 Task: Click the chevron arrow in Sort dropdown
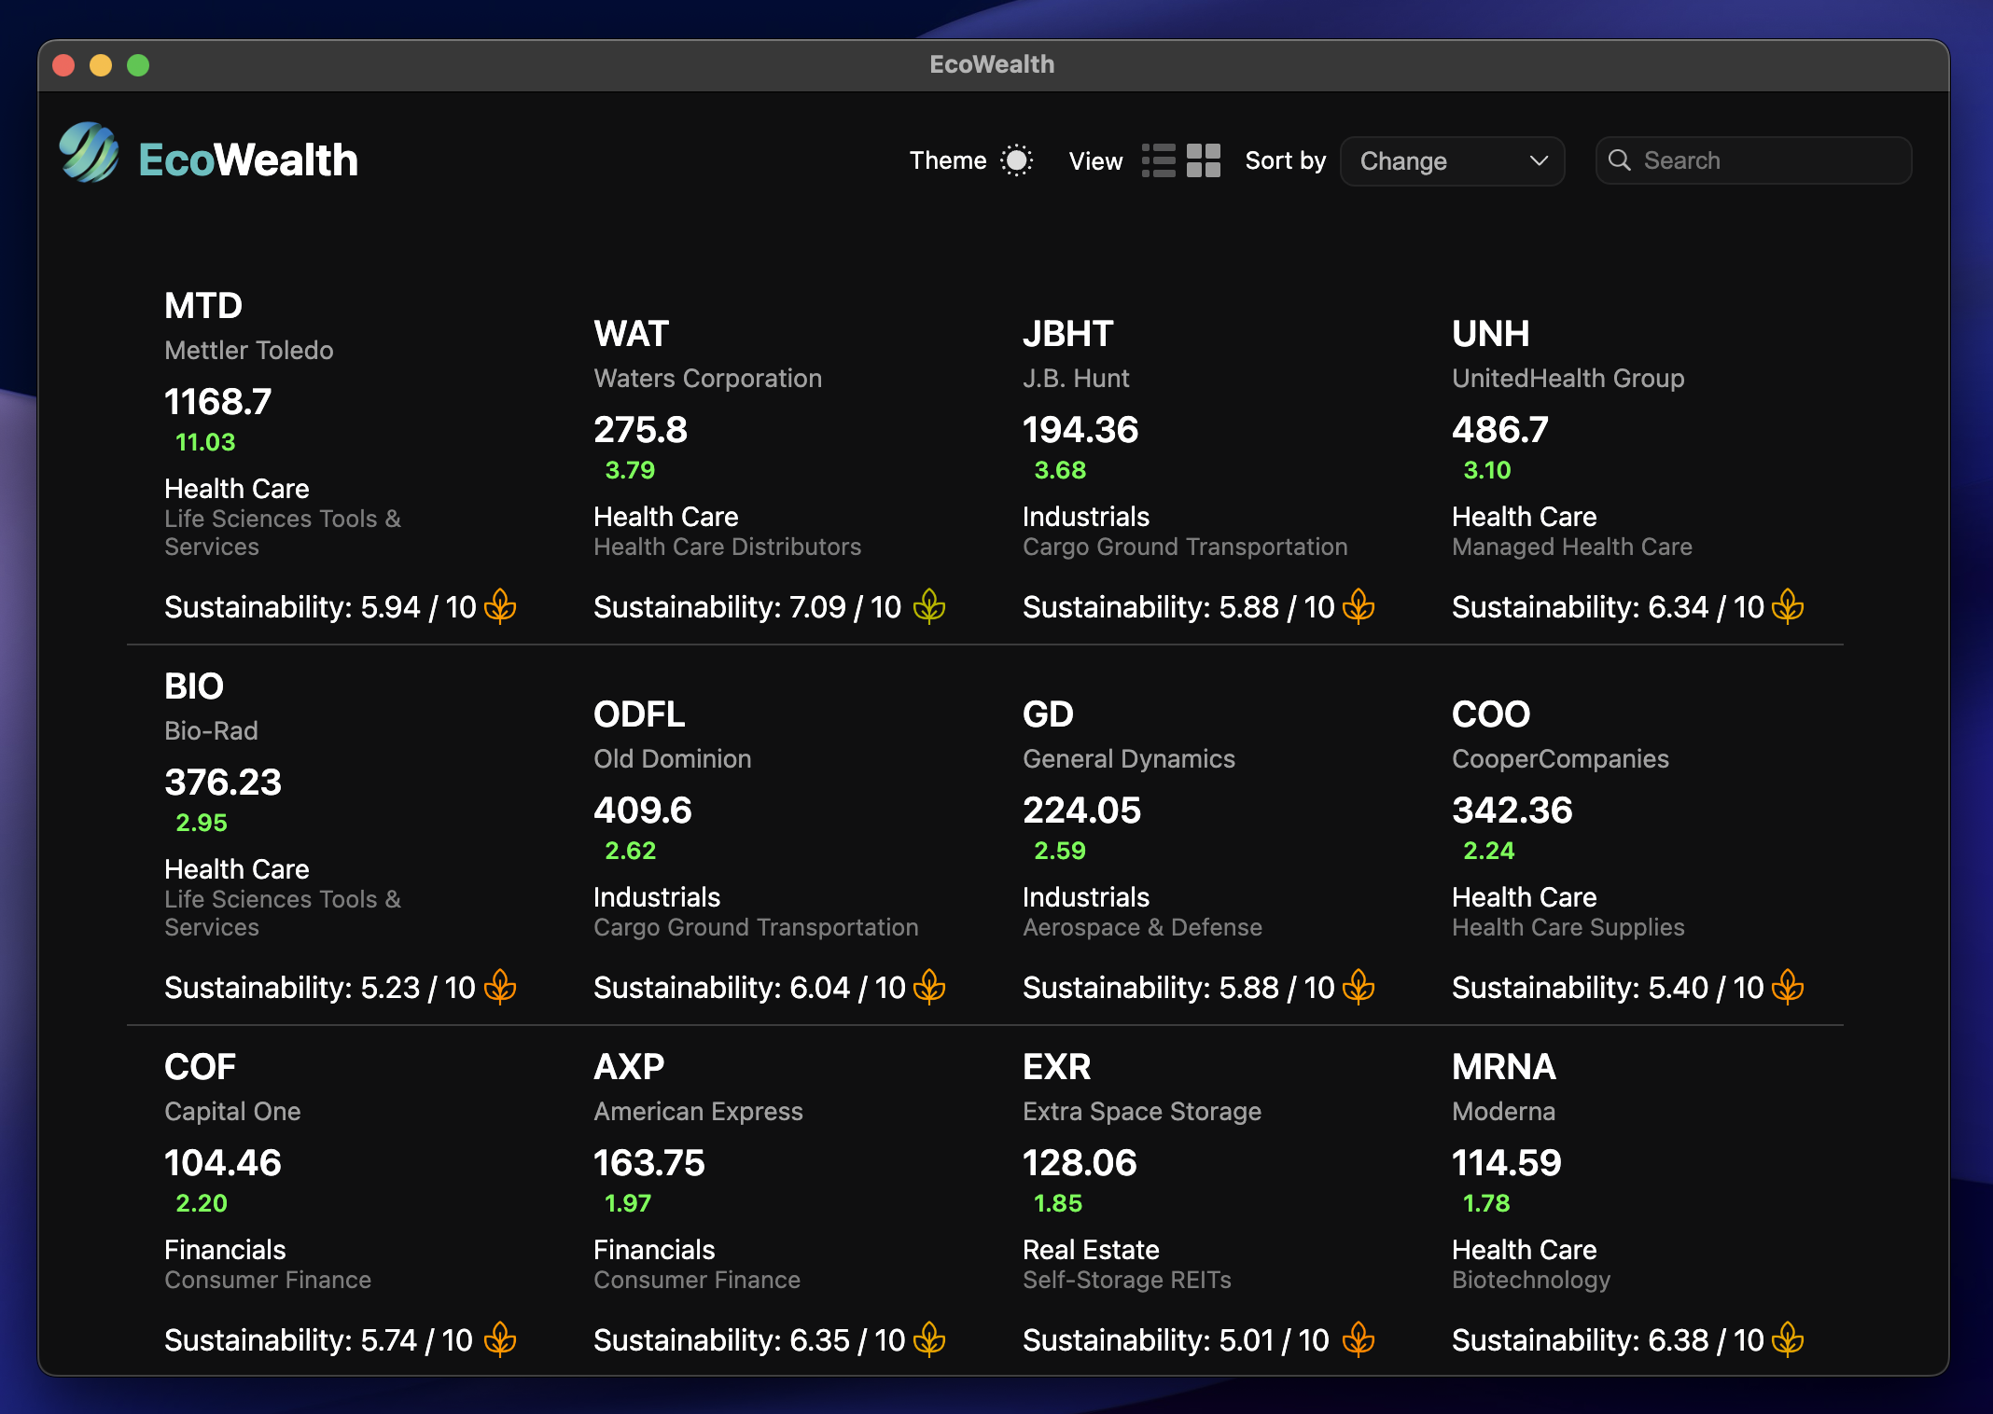1539,161
